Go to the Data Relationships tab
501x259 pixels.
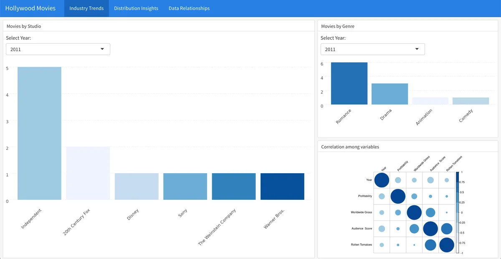[189, 8]
